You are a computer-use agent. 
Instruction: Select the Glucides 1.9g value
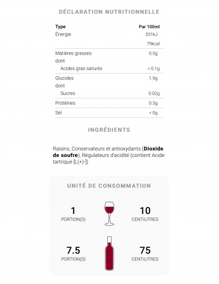[x=153, y=78]
